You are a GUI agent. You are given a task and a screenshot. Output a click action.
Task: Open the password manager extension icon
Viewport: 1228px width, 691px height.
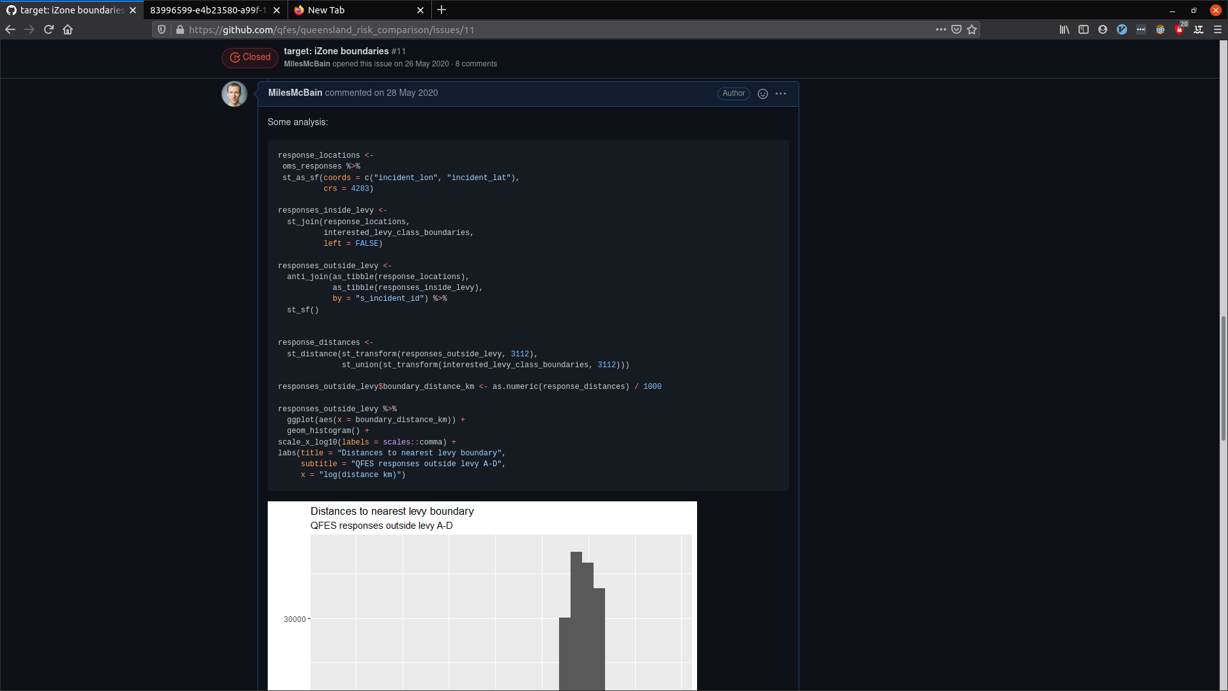point(1141,29)
